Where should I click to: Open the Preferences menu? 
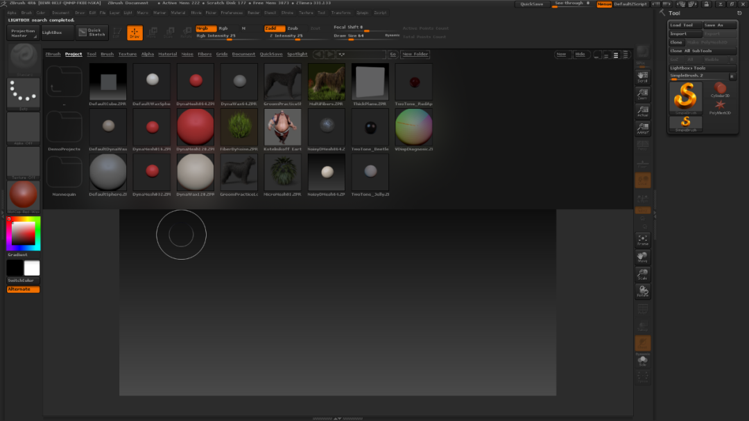(x=232, y=13)
